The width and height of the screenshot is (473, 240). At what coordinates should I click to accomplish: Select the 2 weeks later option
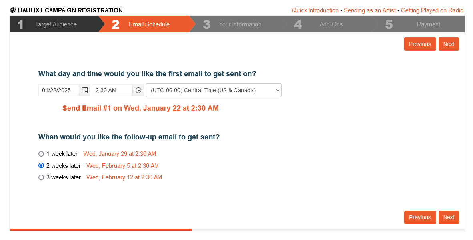(41, 165)
